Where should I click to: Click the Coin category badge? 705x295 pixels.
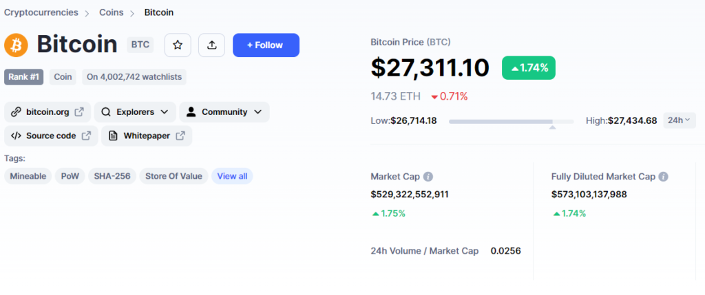click(x=63, y=77)
